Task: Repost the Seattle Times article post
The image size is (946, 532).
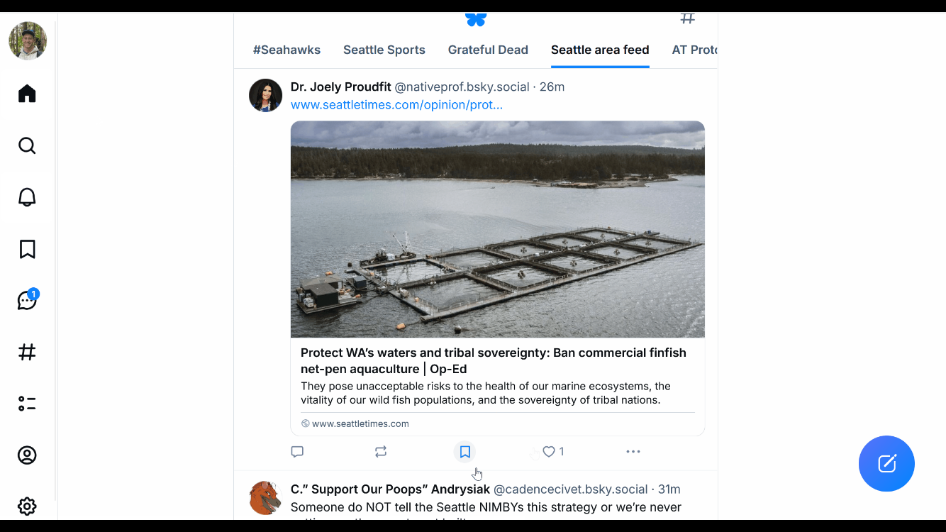Action: 381,451
